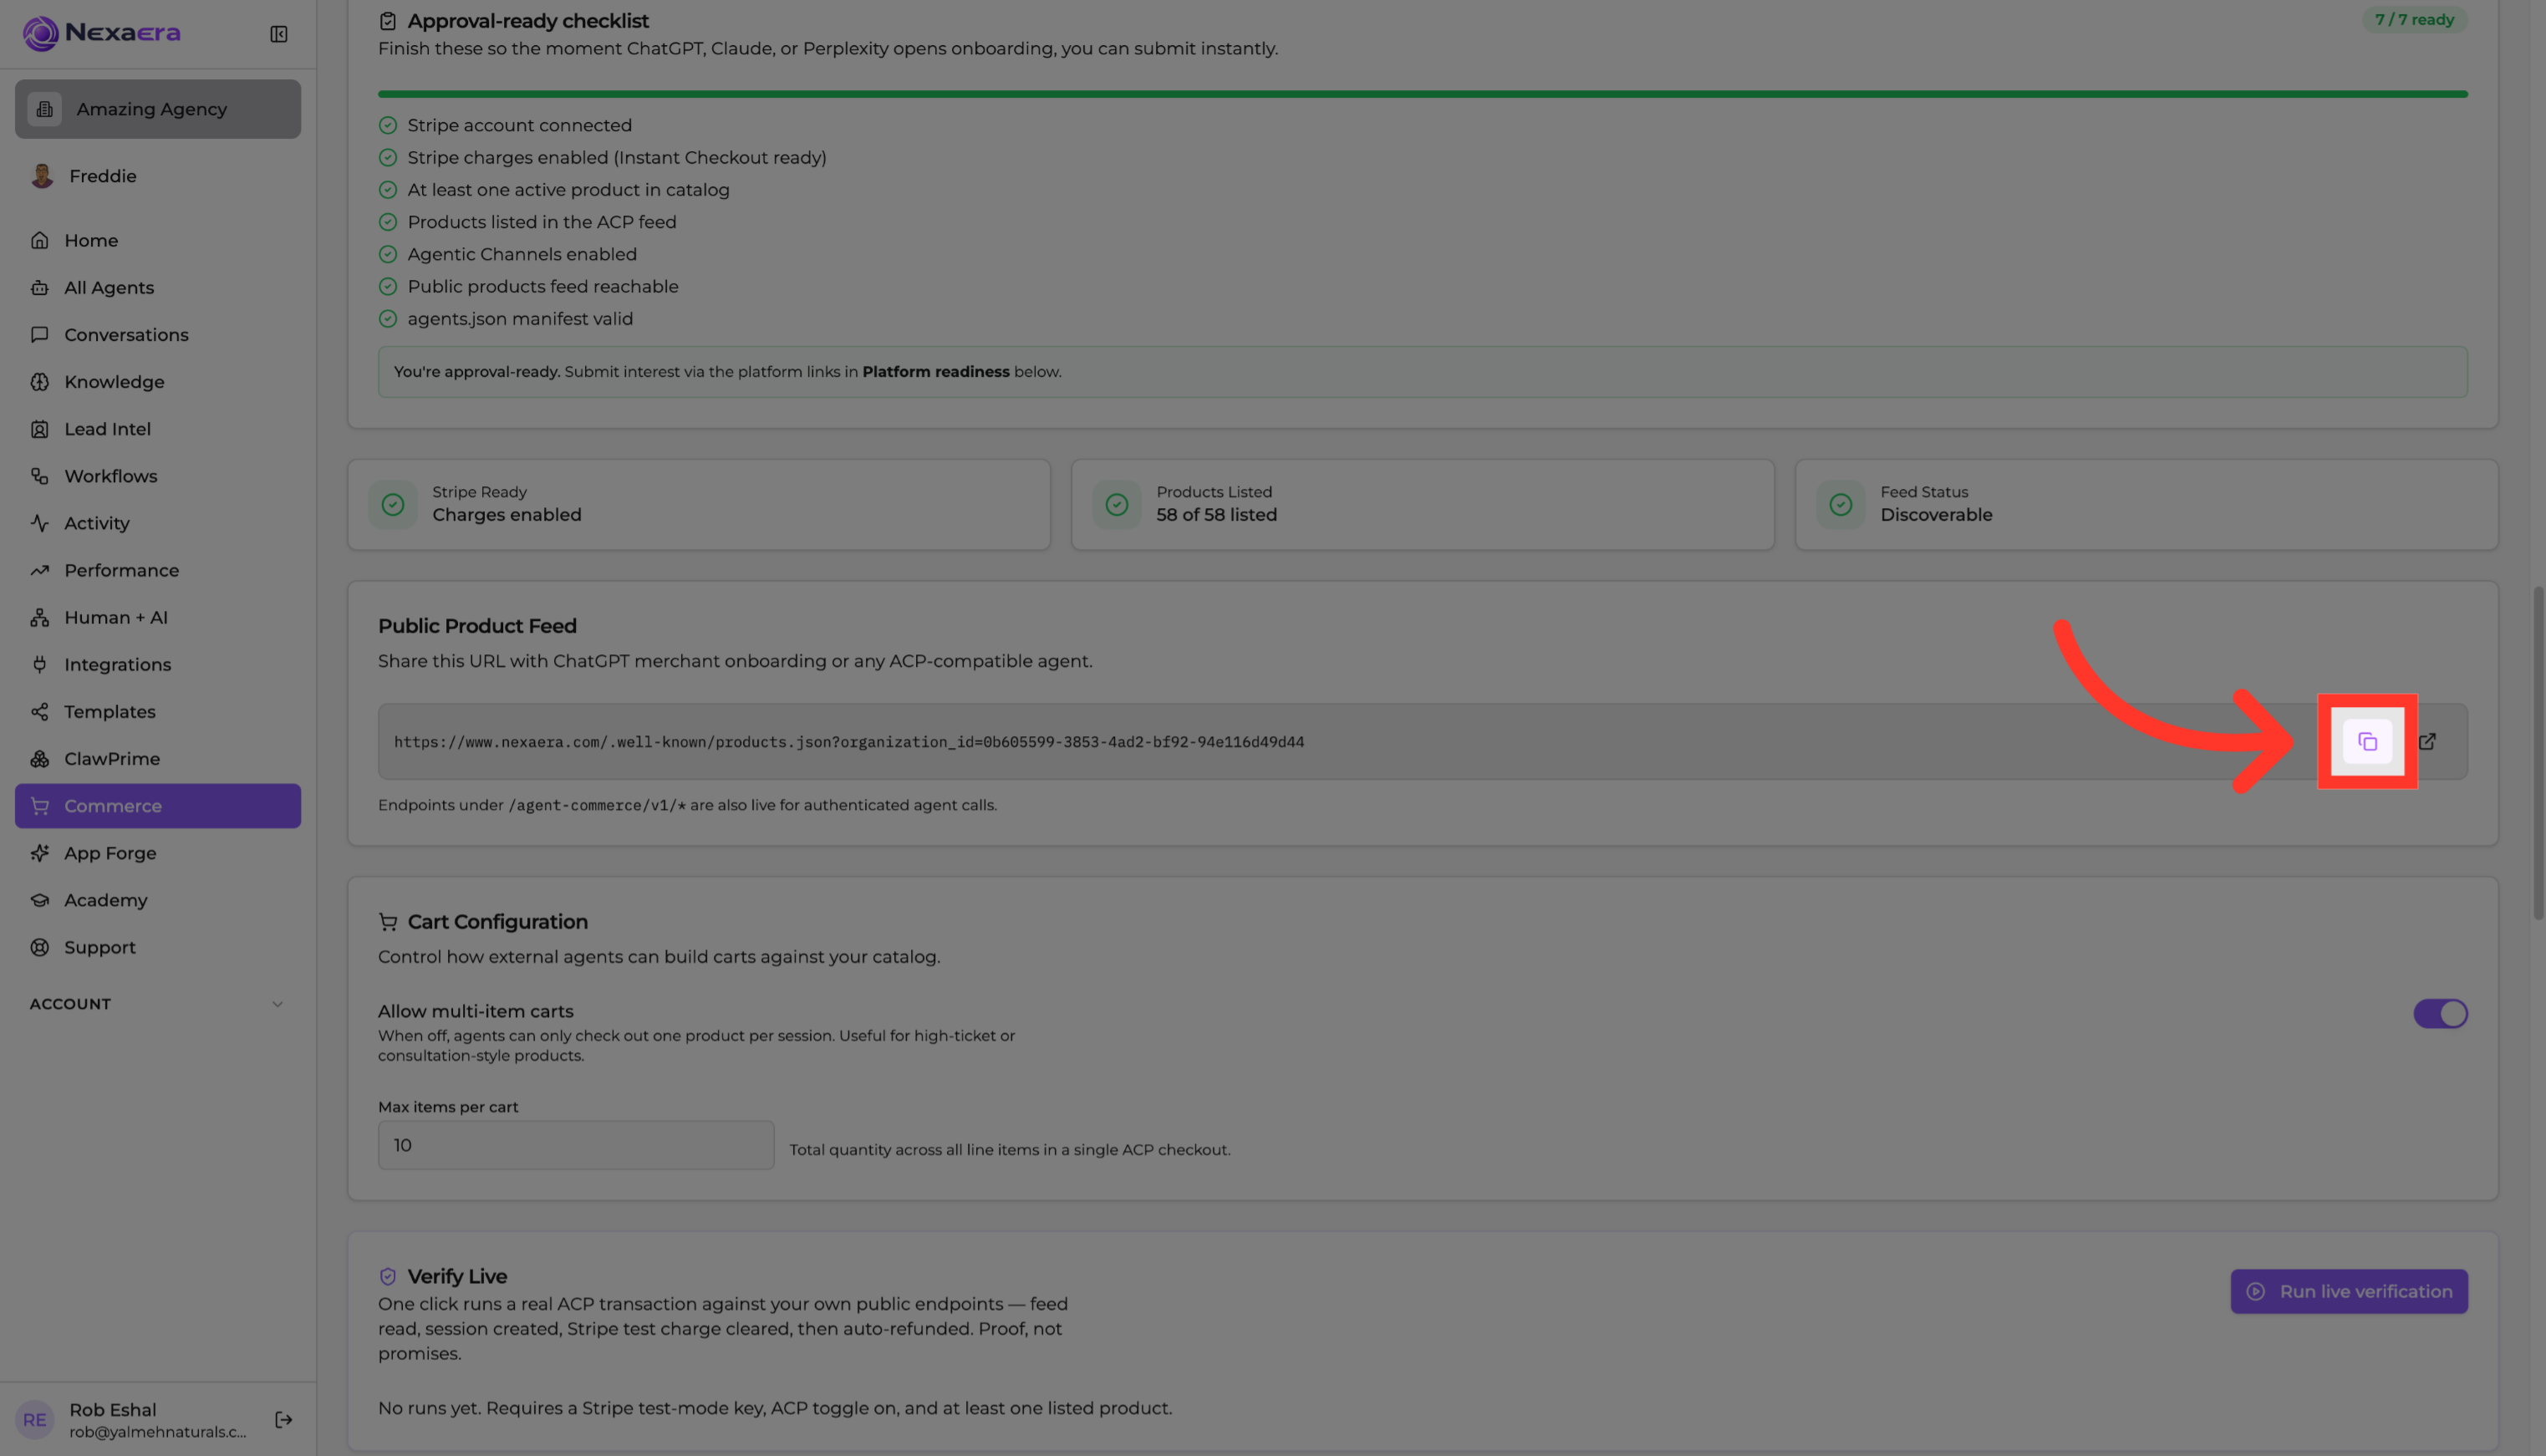Click the Stripe Ready checkmark icon

tap(393, 505)
